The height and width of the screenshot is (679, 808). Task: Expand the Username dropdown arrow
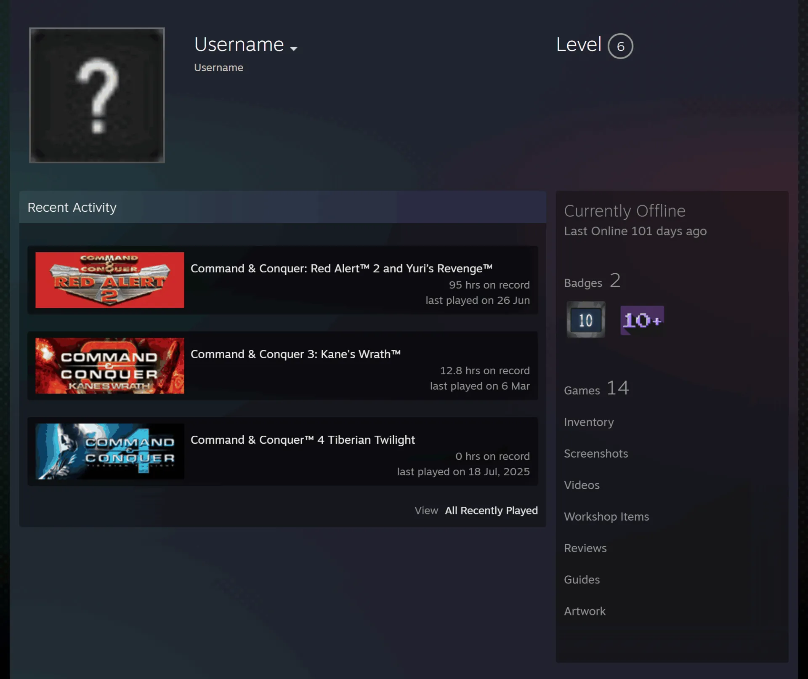click(294, 48)
